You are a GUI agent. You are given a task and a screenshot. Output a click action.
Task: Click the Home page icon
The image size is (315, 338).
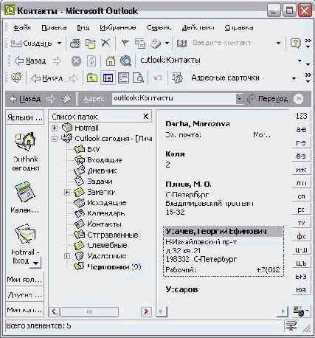[x=111, y=61]
